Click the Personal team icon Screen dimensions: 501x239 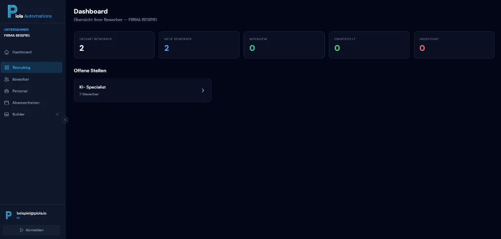pos(7,91)
